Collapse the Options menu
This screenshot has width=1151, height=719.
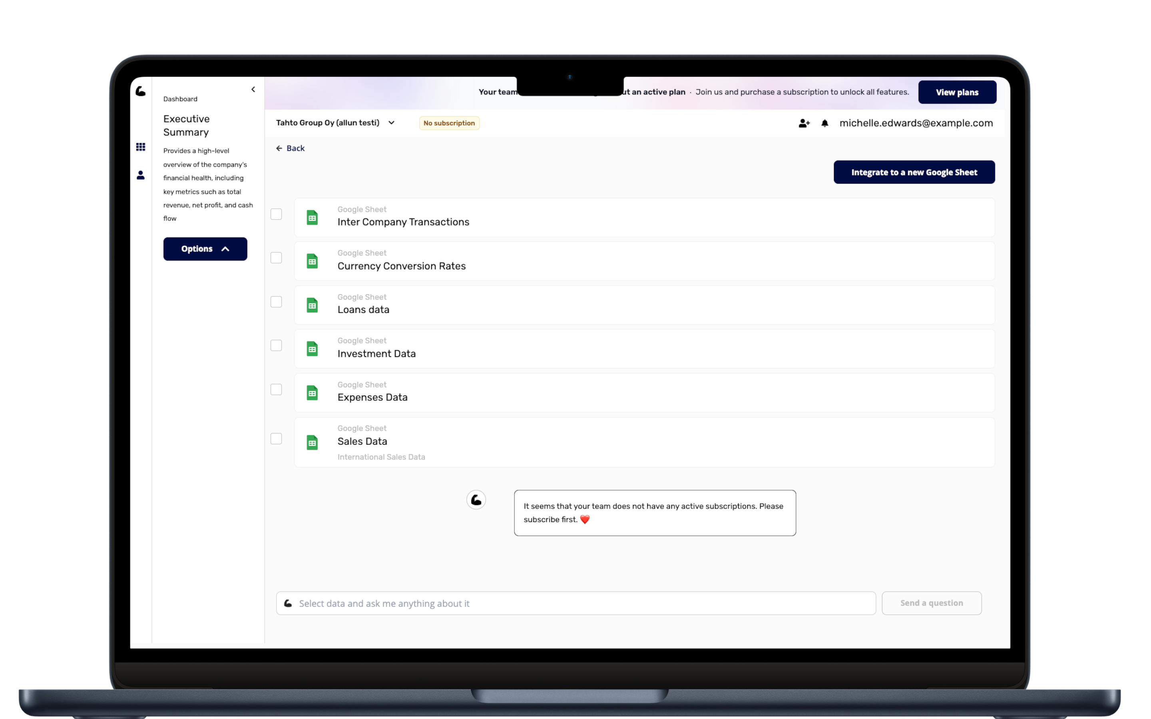[205, 249]
